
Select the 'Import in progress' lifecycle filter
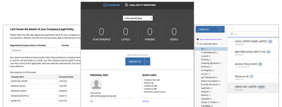(x=211, y=81)
